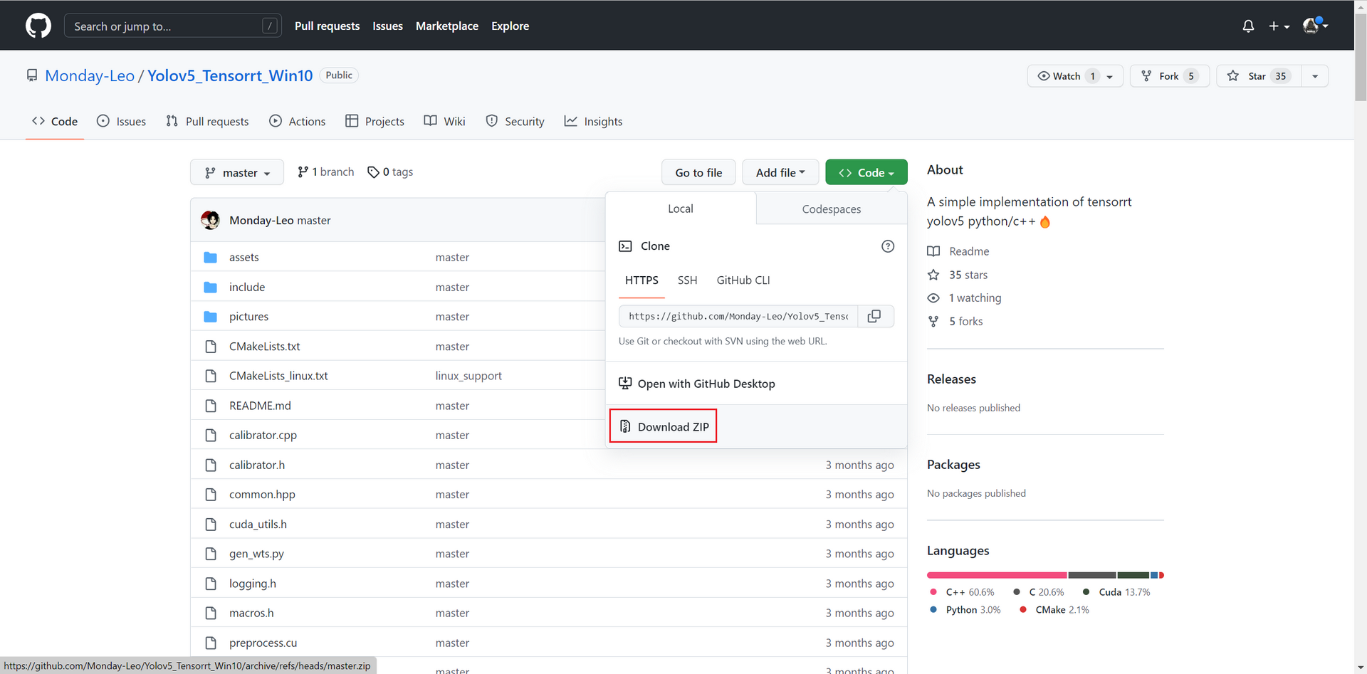Select SSH clone method
The image size is (1367, 674).
(x=687, y=280)
